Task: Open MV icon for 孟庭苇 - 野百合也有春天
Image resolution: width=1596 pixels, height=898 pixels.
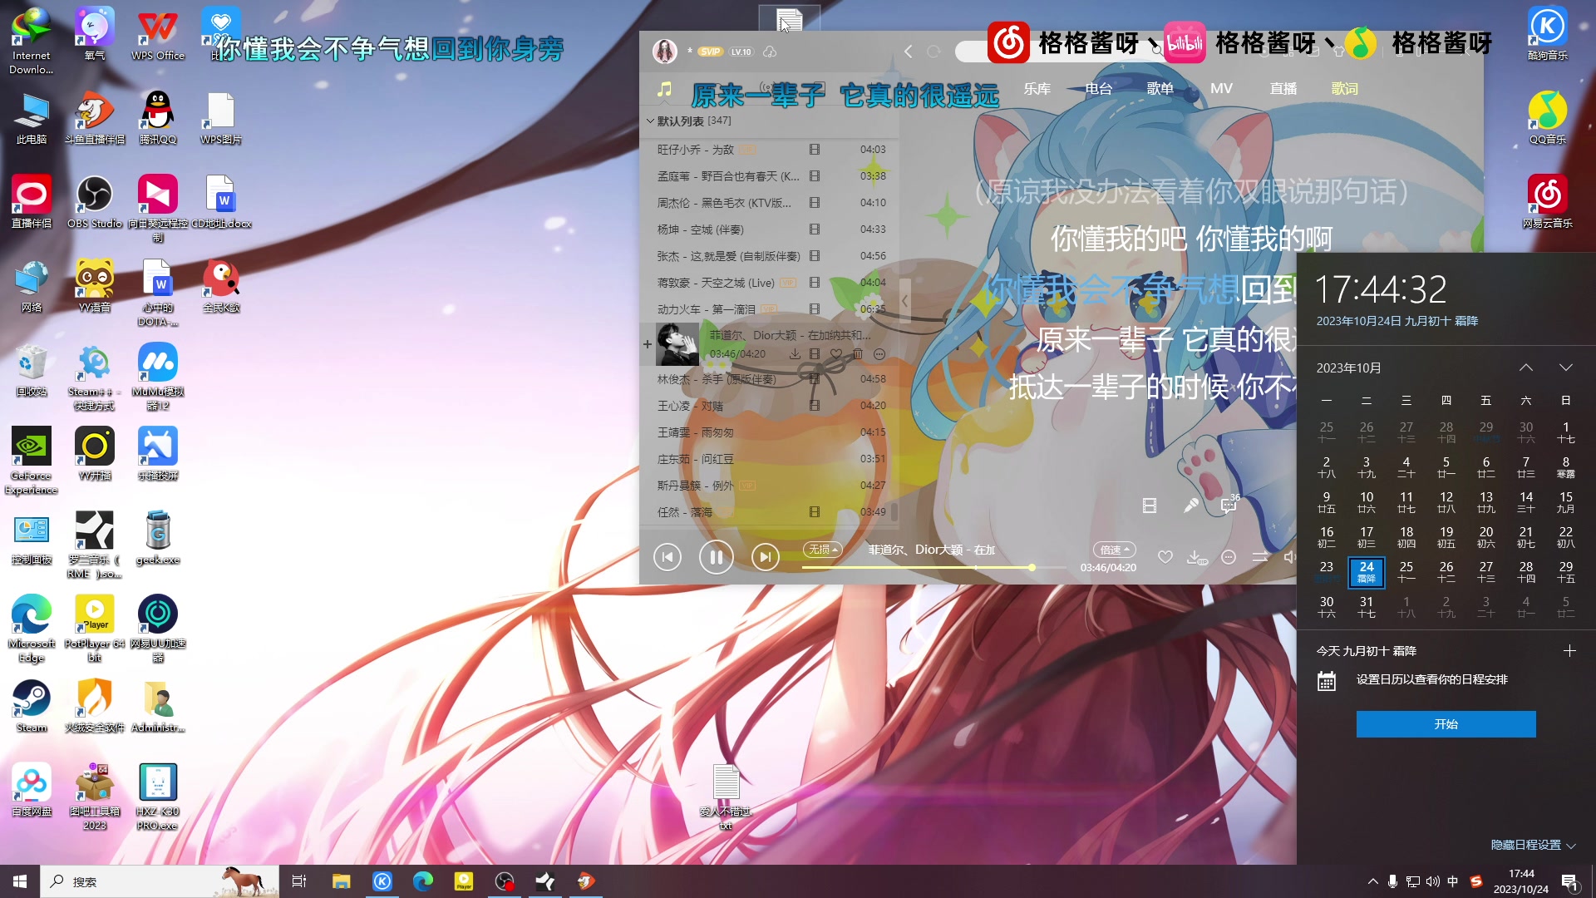Action: 815,176
